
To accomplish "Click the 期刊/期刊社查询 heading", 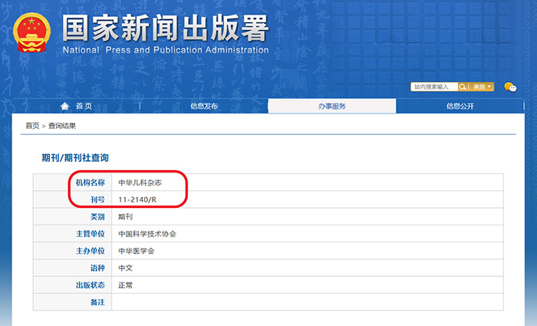I will [74, 158].
